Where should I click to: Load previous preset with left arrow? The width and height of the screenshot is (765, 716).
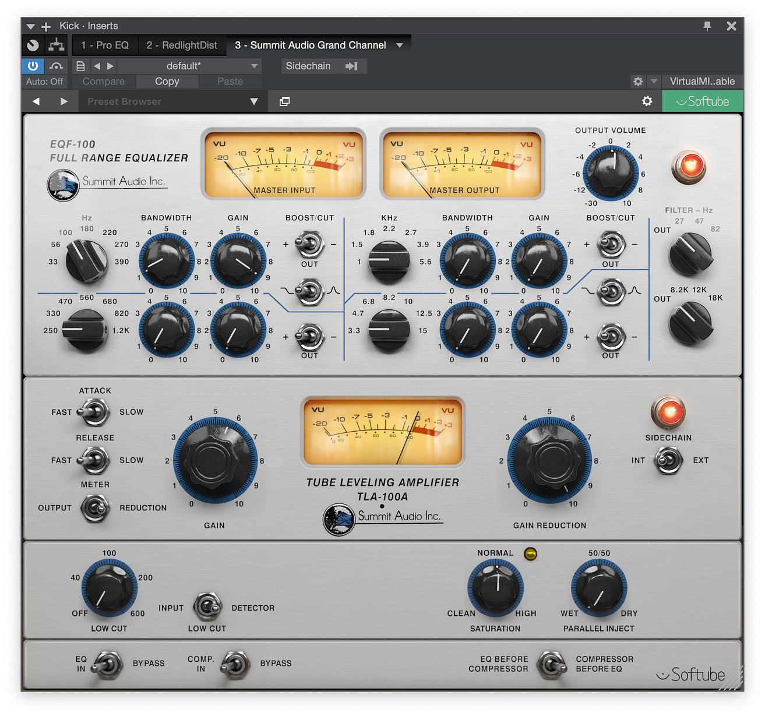[97, 66]
